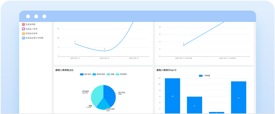Click the bar with value 11

239,97
